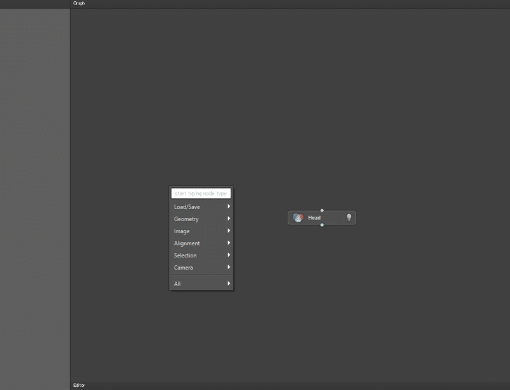Screen dimensions: 510x390
Task: Open the Load/Save submenu
Action: [201, 206]
